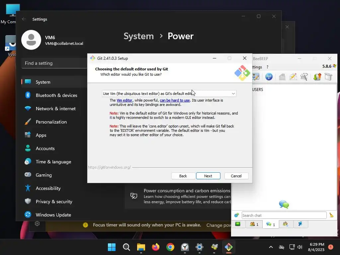Open the notification badge showing 1
The height and width of the screenshot is (255, 340).
[331, 247]
